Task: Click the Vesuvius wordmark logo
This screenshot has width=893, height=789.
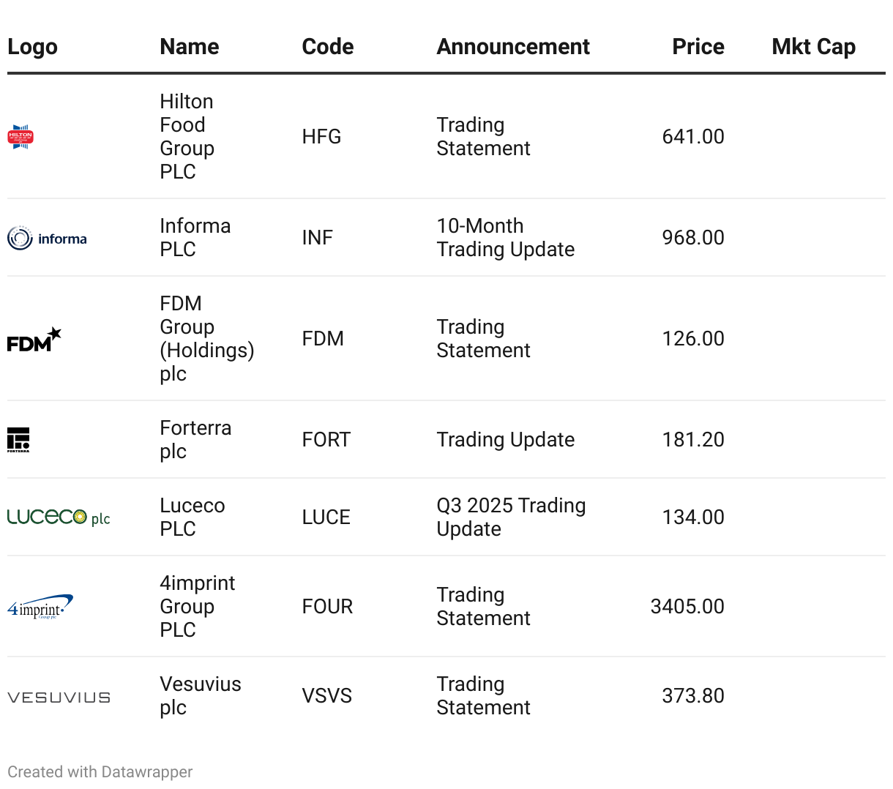Action: (x=59, y=698)
